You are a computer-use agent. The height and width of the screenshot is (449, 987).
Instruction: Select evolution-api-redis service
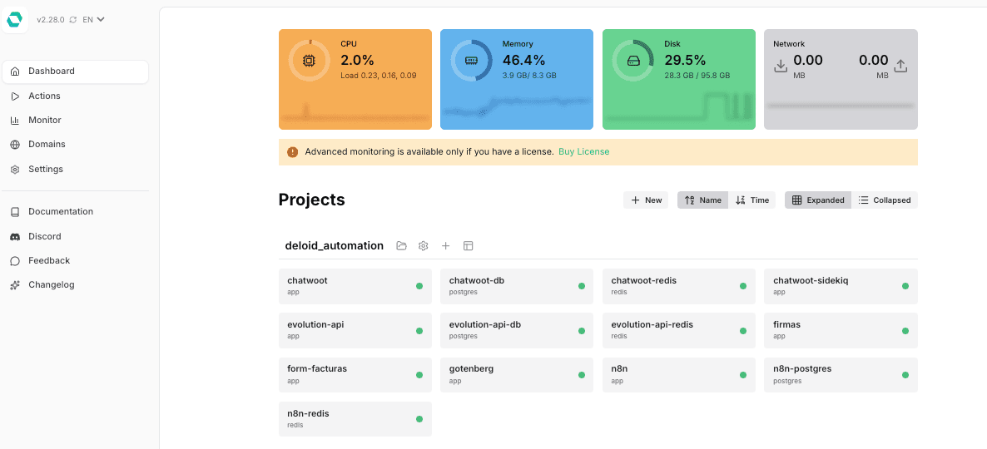coord(678,331)
